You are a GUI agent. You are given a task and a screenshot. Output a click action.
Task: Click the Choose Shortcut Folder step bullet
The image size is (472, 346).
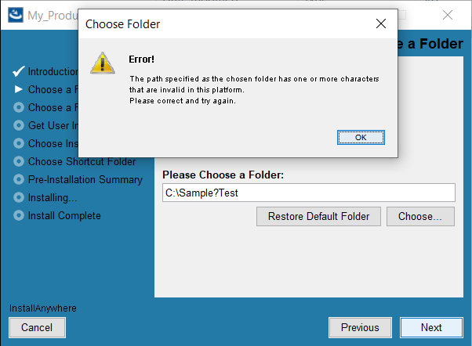click(19, 161)
